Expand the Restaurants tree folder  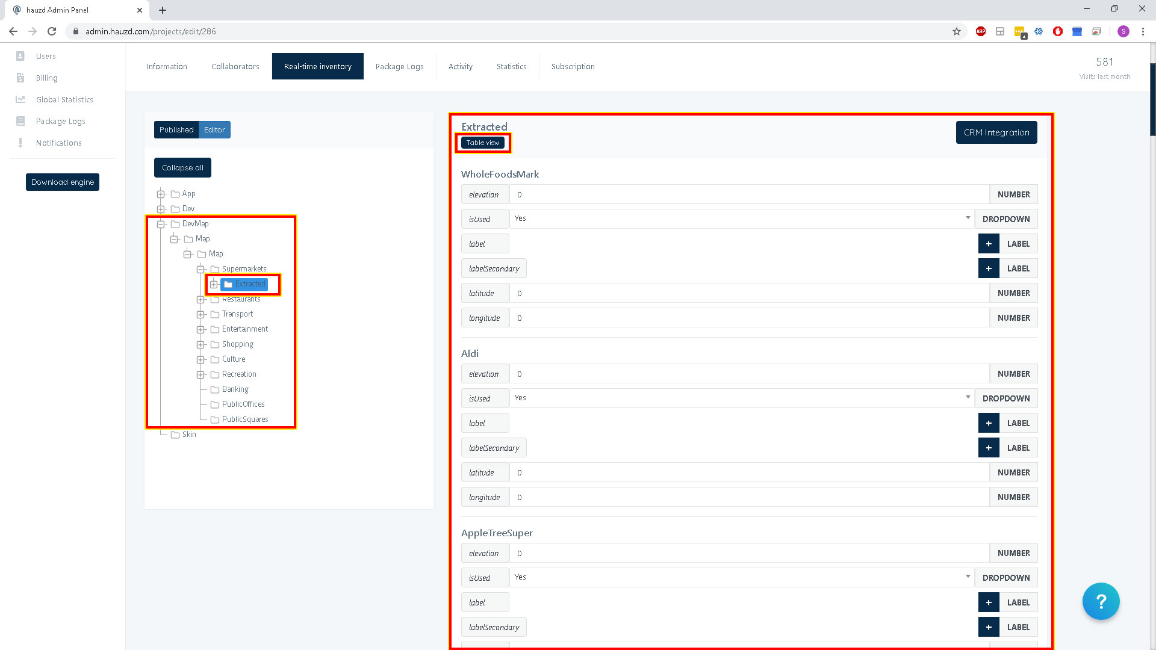pyautogui.click(x=201, y=299)
